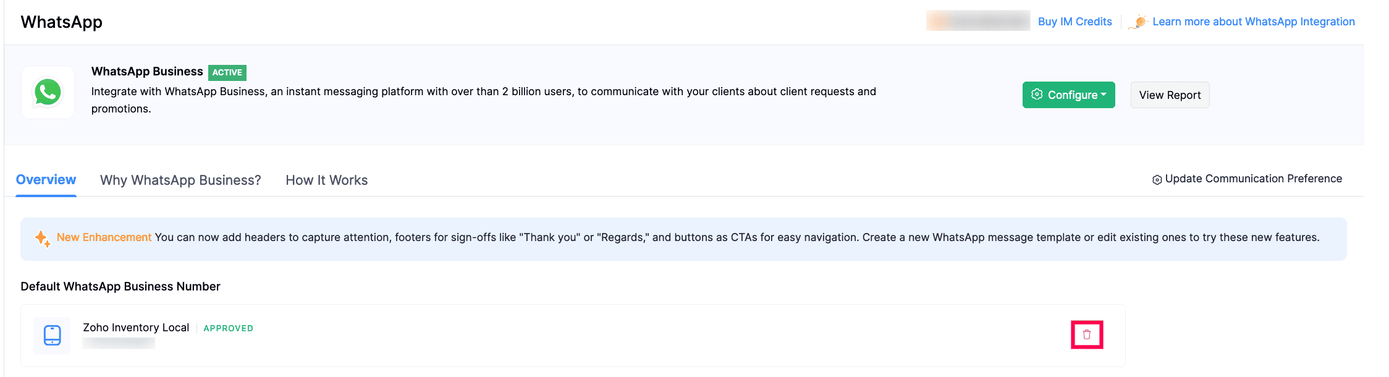
Task: Switch to the Overview tab
Action: (x=46, y=180)
